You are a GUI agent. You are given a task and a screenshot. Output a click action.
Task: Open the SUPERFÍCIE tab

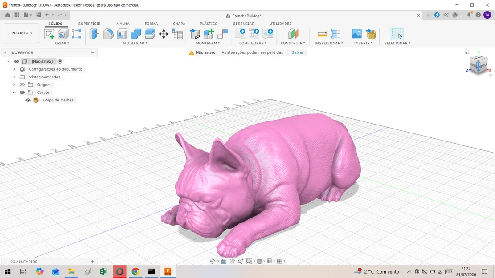pos(89,24)
